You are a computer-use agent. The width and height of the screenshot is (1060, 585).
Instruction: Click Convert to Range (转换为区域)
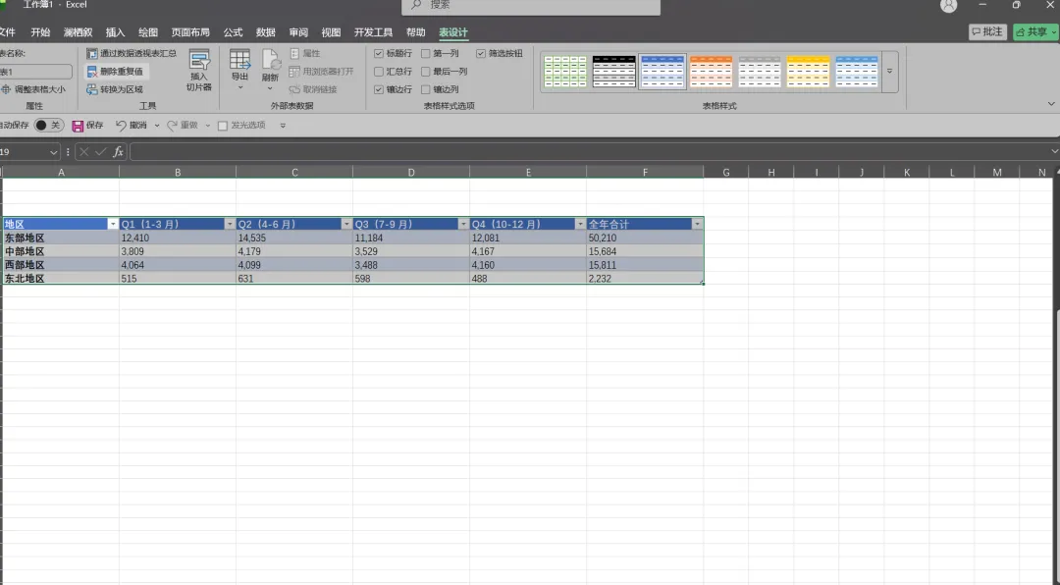coord(116,89)
